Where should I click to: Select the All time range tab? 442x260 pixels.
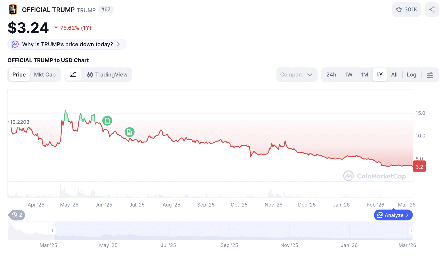pyautogui.click(x=394, y=75)
